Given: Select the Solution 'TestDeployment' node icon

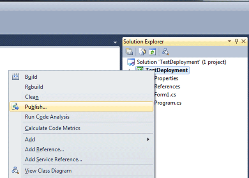Looking at the screenshot, I should [x=131, y=62].
